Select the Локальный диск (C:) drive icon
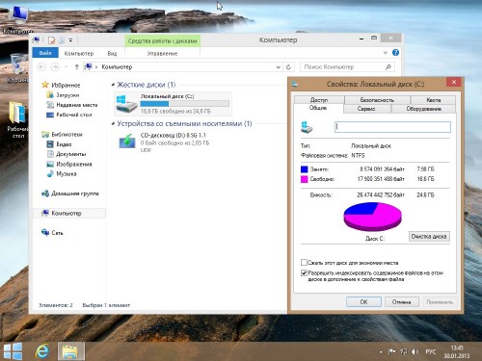Viewport: 482px width, 361px height. (x=126, y=104)
